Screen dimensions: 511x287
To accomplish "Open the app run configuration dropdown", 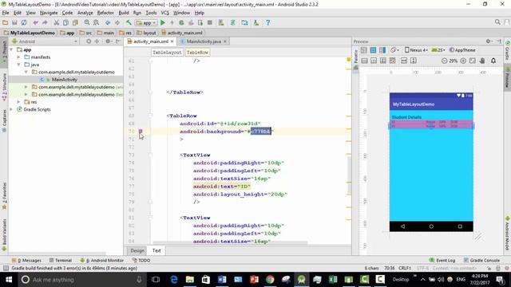I will tap(146, 23).
